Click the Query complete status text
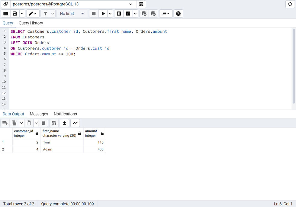The width and height of the screenshot is (296, 207). (x=67, y=204)
